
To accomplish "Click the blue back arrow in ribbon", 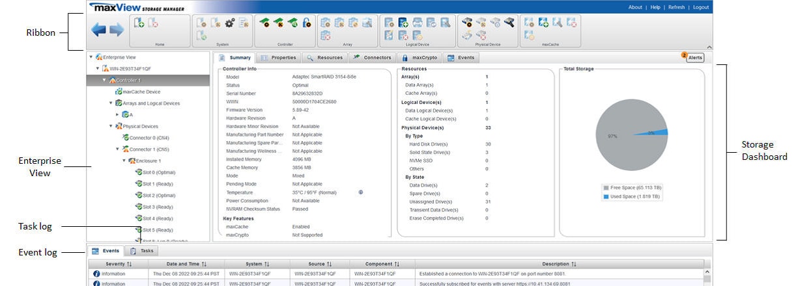I will click(98, 30).
